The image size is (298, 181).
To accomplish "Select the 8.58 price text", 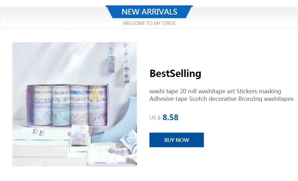I will coord(170,117).
